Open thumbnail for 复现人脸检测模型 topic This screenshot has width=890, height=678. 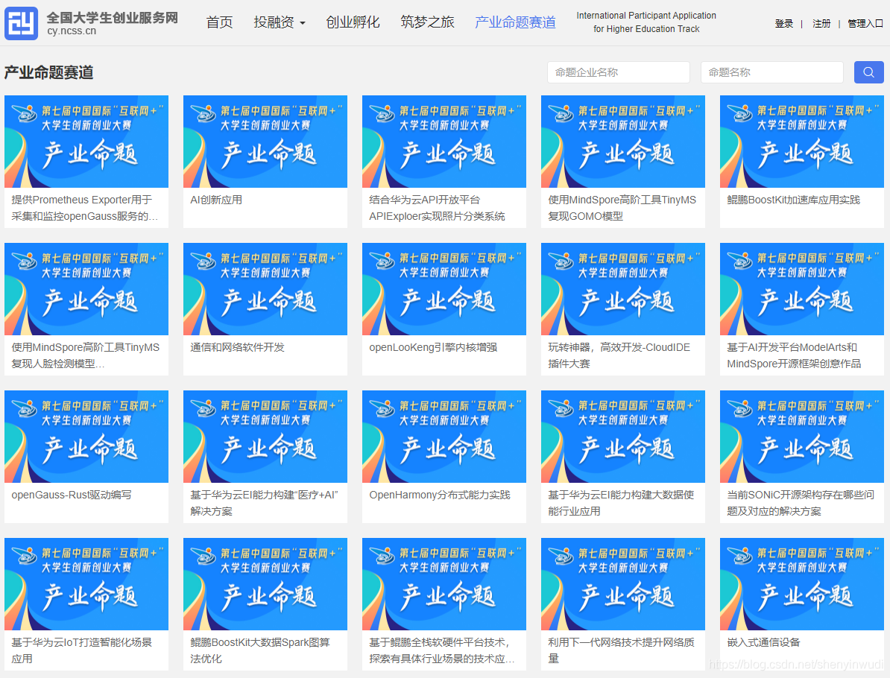pyautogui.click(x=86, y=289)
